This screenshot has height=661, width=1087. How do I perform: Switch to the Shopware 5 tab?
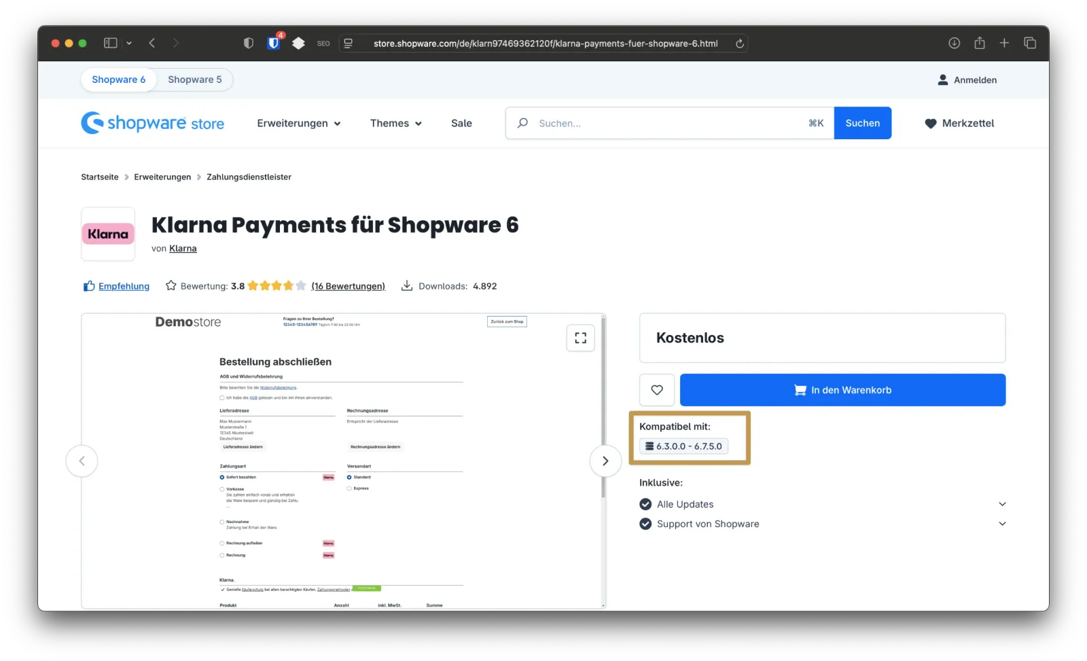pyautogui.click(x=194, y=79)
